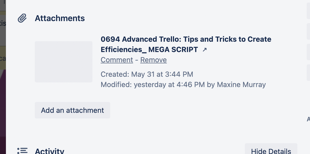
Task: Hide the Activity details
Action: tap(271, 149)
